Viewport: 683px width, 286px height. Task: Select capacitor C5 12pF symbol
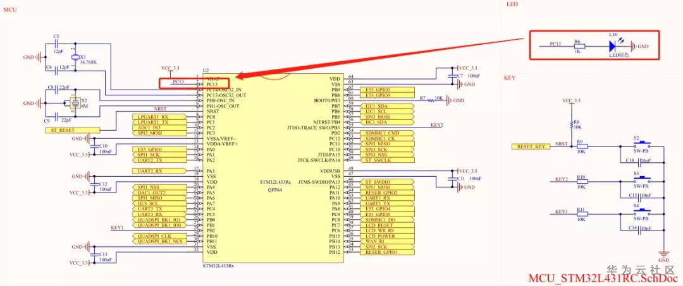pos(57,43)
